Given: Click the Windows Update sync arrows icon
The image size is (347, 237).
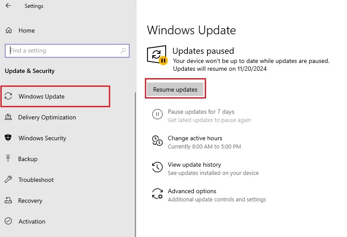Looking at the screenshot, I should (x=8, y=96).
